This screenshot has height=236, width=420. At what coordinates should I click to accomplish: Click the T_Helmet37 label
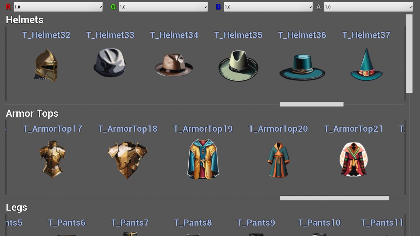[x=366, y=35]
